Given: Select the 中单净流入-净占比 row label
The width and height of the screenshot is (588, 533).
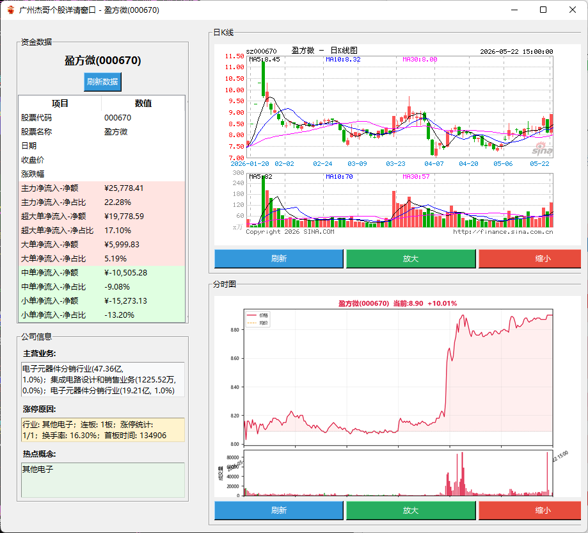Looking at the screenshot, I should click(x=54, y=287).
